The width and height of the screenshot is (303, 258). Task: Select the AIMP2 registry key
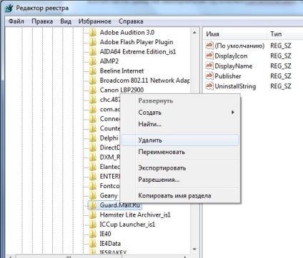tap(109, 61)
